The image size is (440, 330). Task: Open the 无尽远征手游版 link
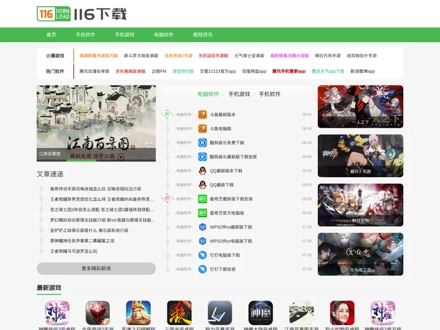(x=213, y=56)
